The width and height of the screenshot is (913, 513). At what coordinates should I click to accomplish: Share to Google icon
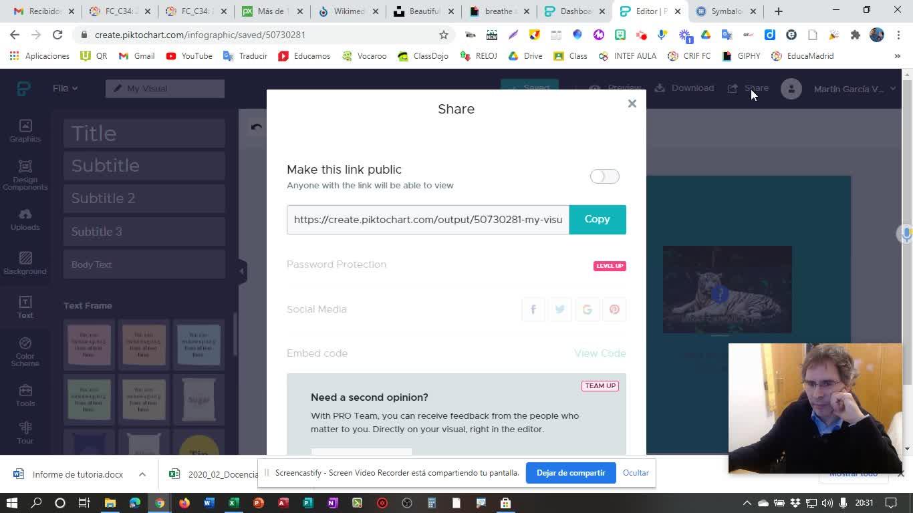(x=587, y=309)
